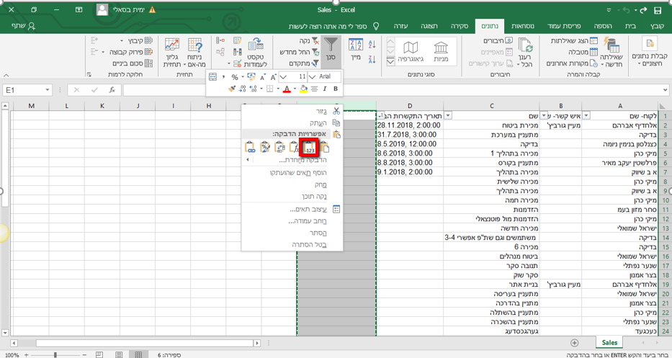Open Recent Sources (מקורות אחרונים)
The image size is (672, 358).
click(572, 63)
